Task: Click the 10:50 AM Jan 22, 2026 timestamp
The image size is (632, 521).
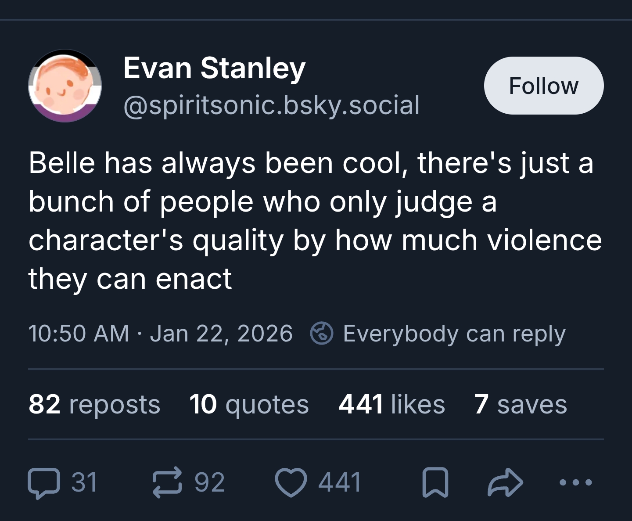Action: (160, 333)
